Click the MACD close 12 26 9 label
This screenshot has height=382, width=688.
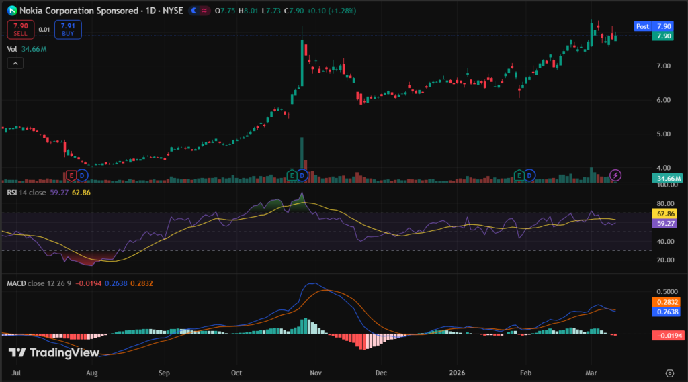(x=39, y=283)
